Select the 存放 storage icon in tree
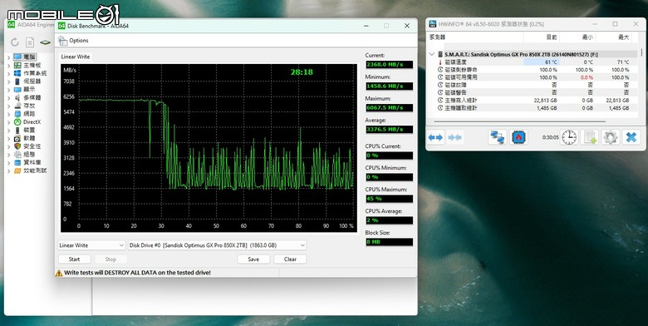 tap(17, 106)
